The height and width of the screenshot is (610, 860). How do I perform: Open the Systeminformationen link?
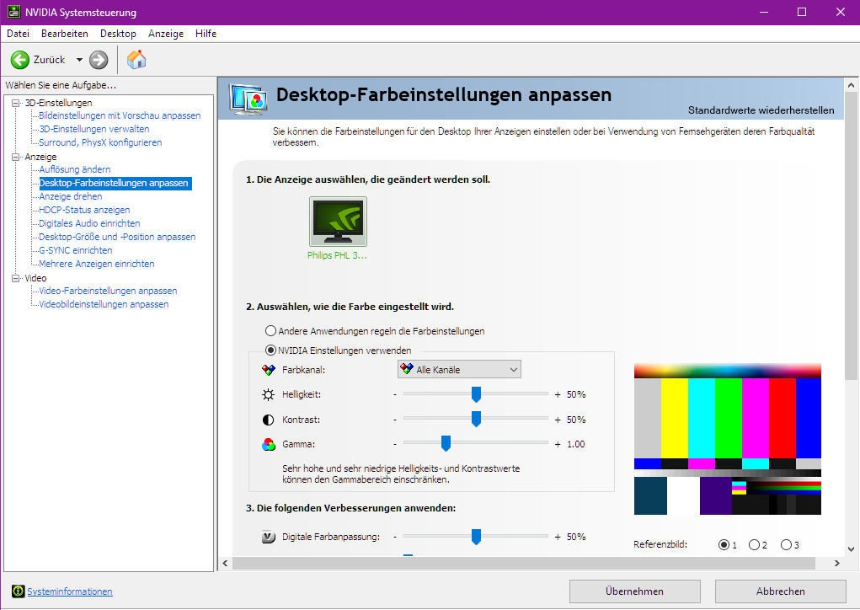pos(70,591)
